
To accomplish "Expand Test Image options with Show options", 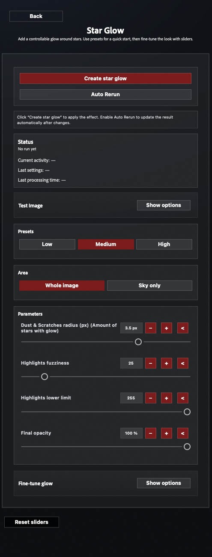I will click(164, 205).
